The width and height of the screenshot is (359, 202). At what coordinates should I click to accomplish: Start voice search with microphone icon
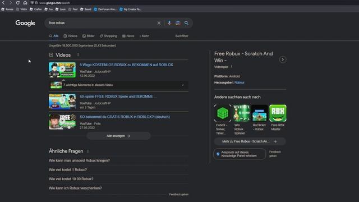click(169, 23)
